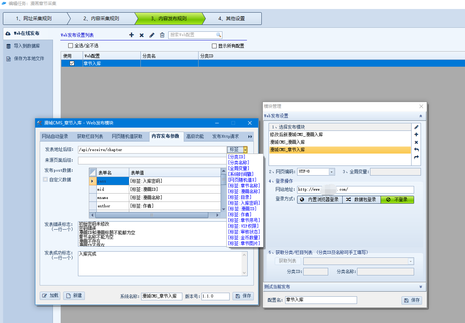465x323 pixels.
Task: Switch to 网页随机值获取 tab
Action: pos(127,136)
